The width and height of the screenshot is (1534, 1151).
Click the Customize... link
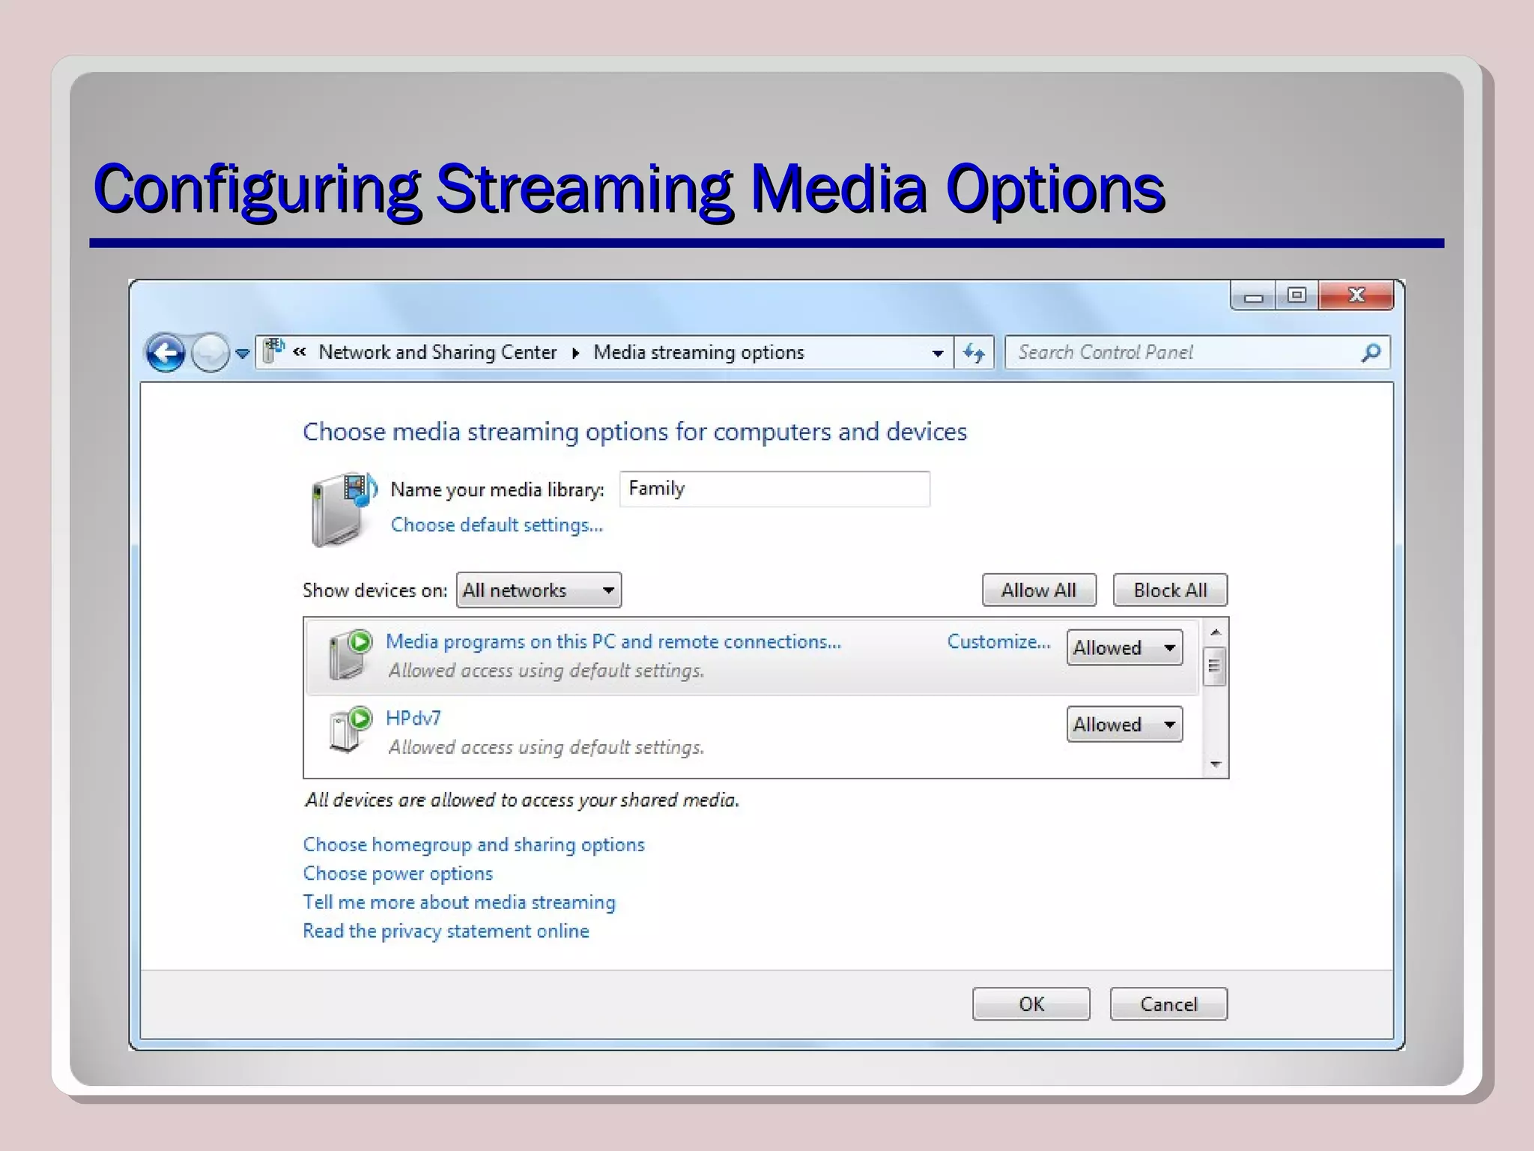[x=998, y=642]
